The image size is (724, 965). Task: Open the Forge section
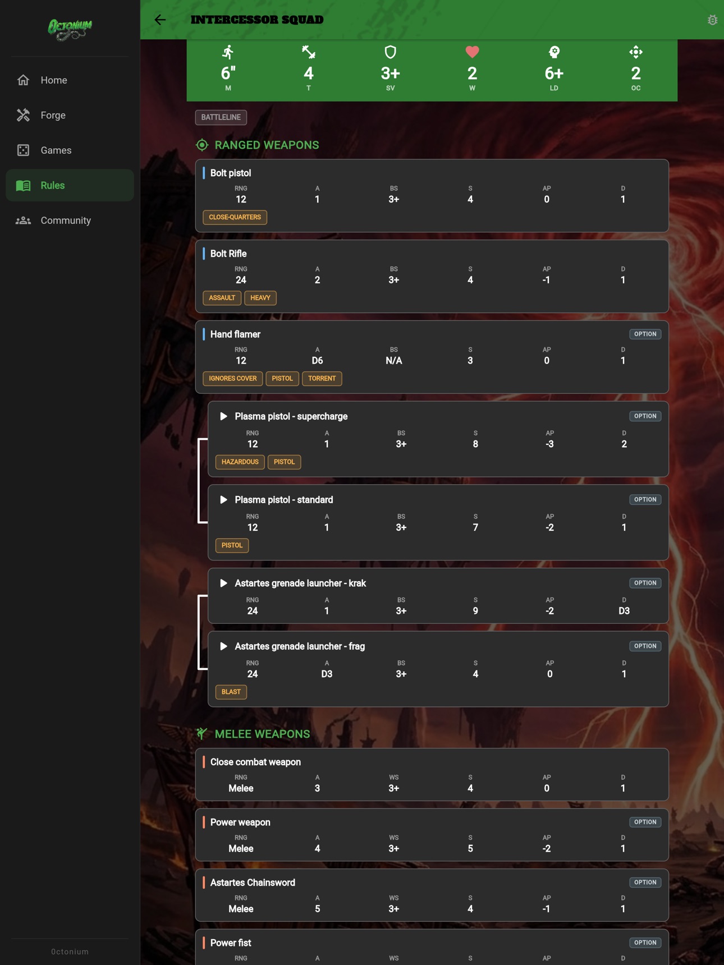[x=70, y=115]
